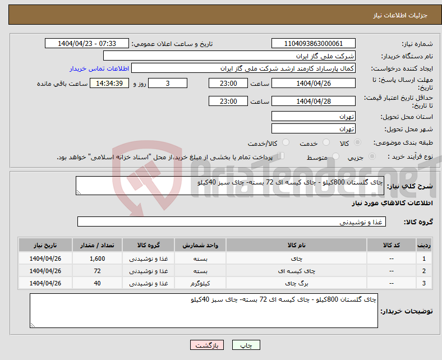Click the تاریخ نیاز column header
This screenshot has height=360, width=442.
click(x=45, y=245)
